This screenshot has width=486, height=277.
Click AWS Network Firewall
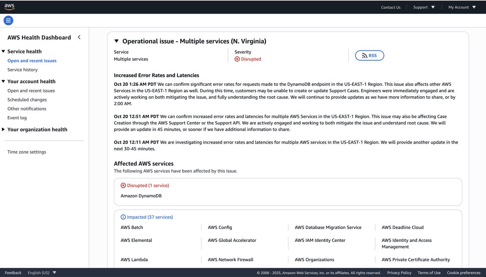point(230,260)
